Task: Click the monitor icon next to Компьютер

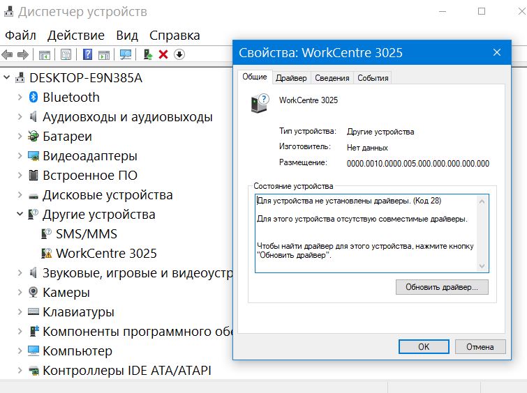Action: click(x=34, y=350)
